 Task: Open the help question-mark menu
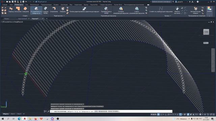click(x=198, y=2)
